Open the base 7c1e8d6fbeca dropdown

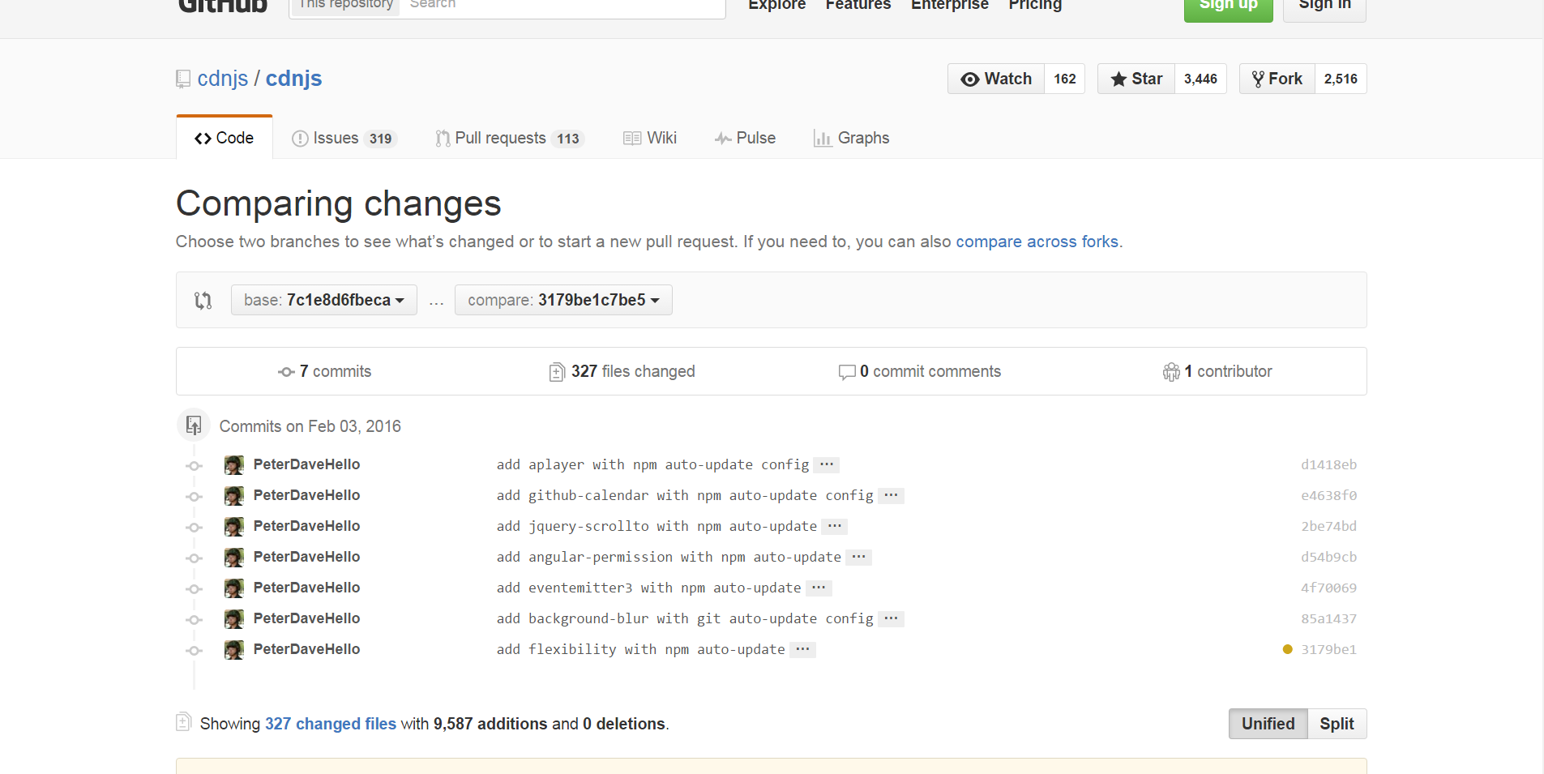click(324, 300)
